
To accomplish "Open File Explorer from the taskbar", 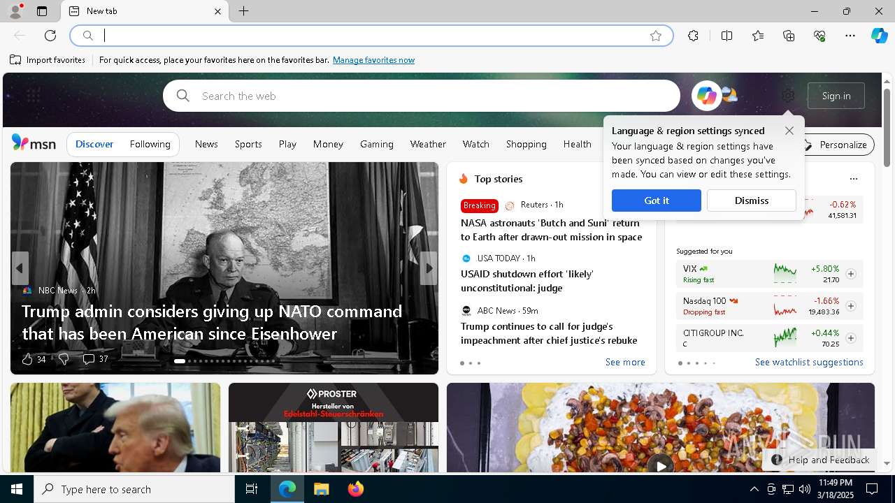I will [321, 489].
